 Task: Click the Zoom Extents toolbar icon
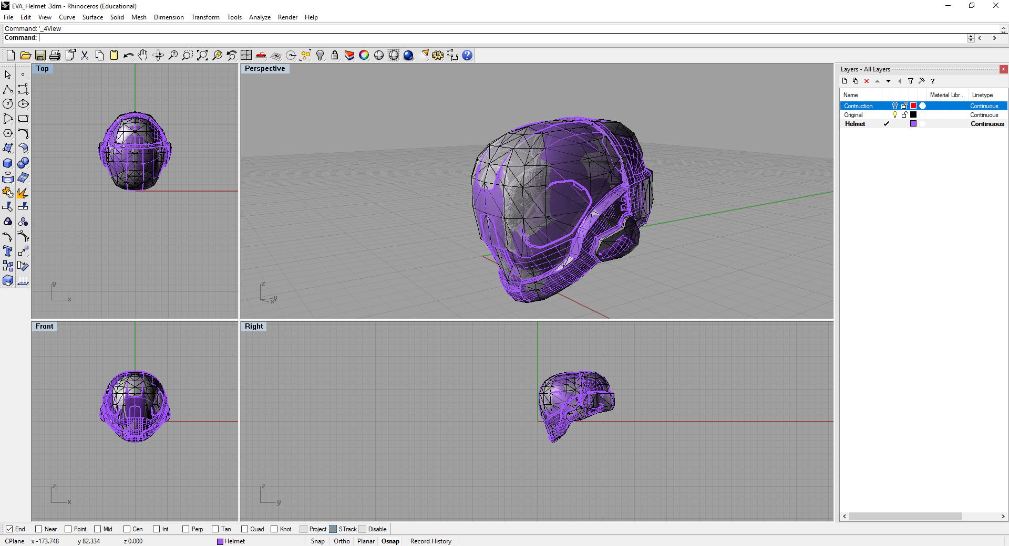(202, 55)
